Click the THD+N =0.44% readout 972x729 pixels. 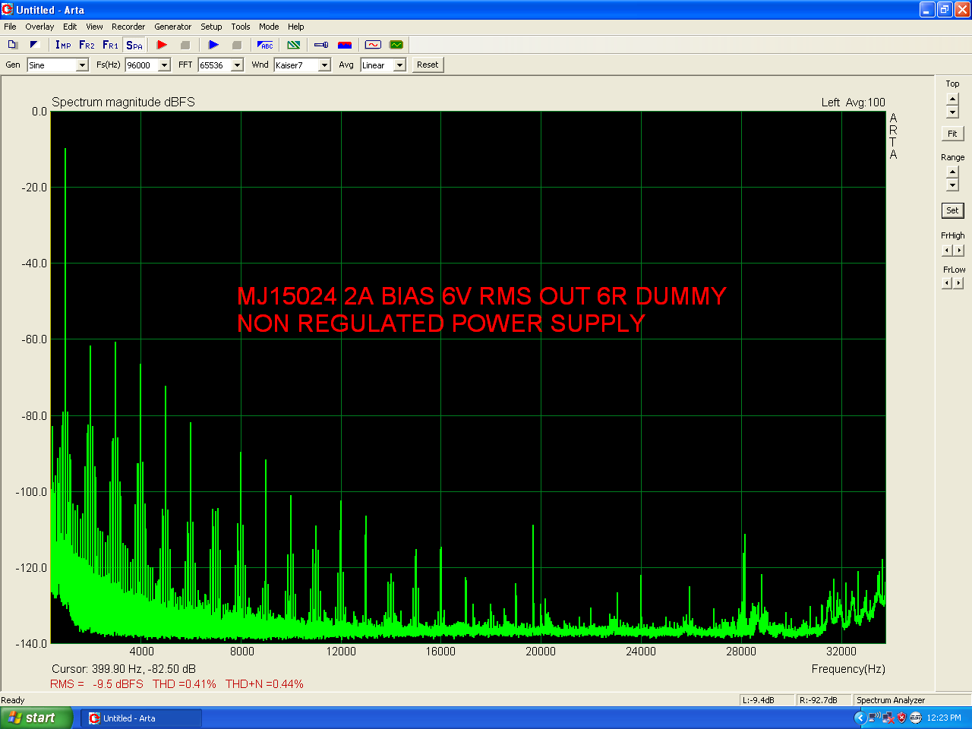point(264,684)
